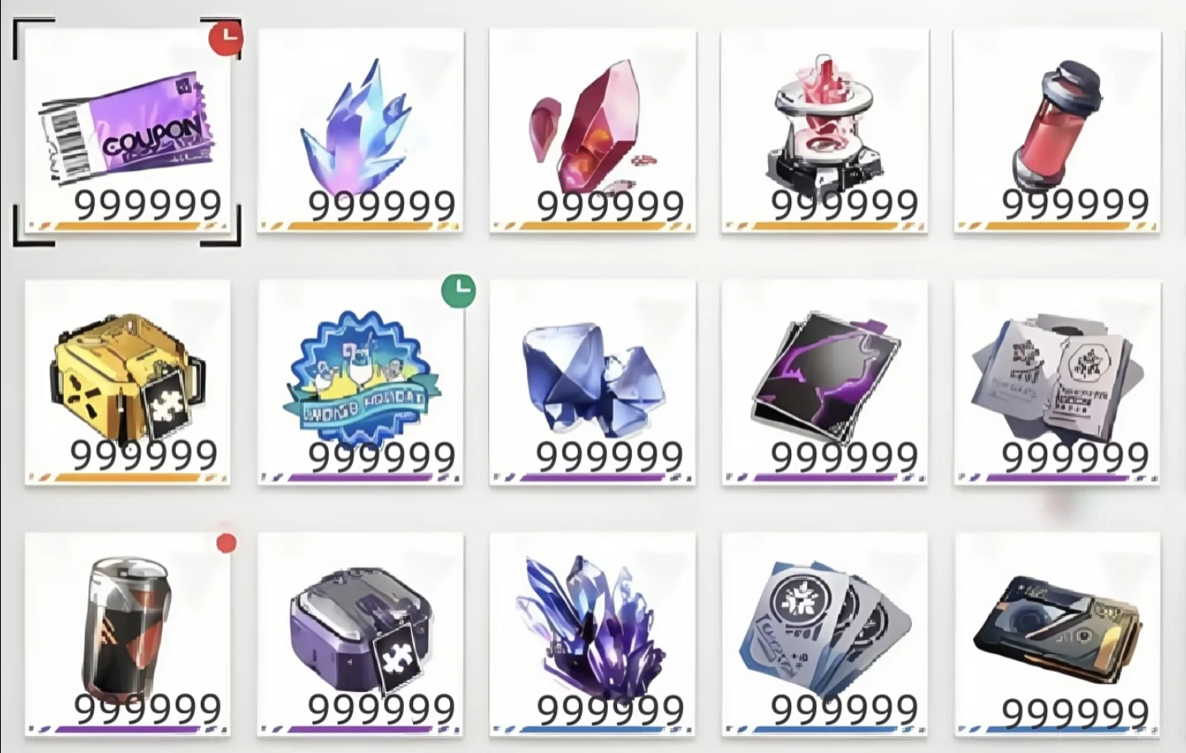
Task: Select the red gemstone crystal item
Action: tap(592, 130)
